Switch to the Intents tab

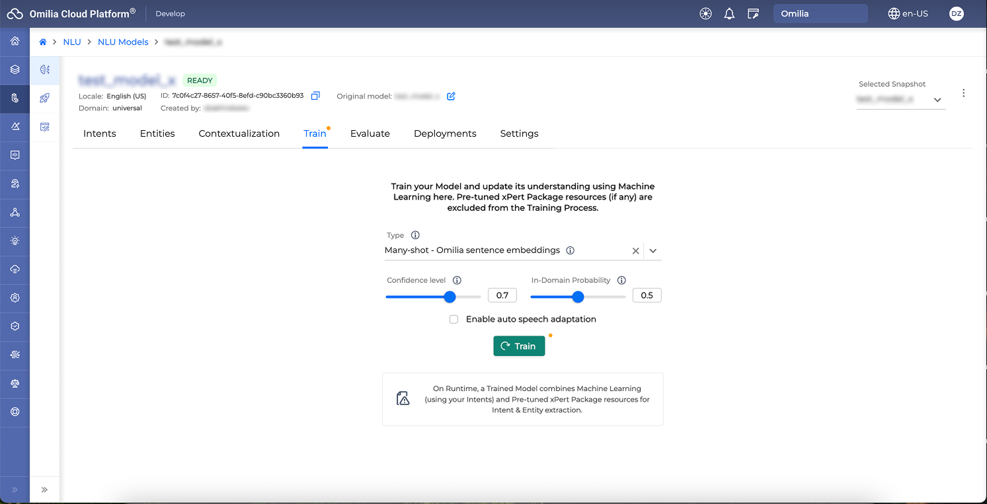(100, 133)
